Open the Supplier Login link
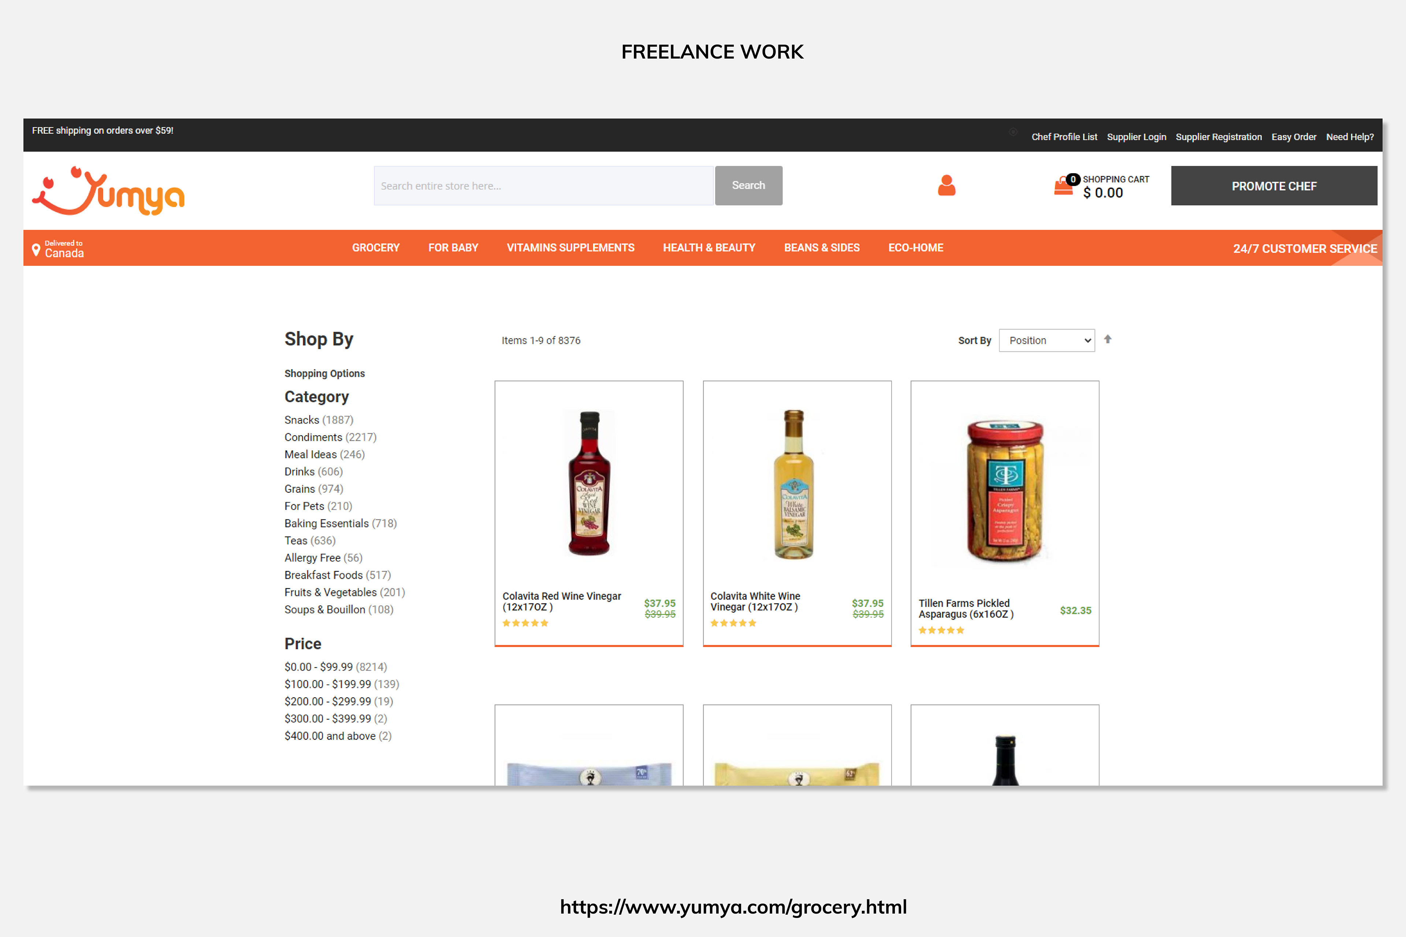This screenshot has width=1406, height=937. pyautogui.click(x=1136, y=137)
